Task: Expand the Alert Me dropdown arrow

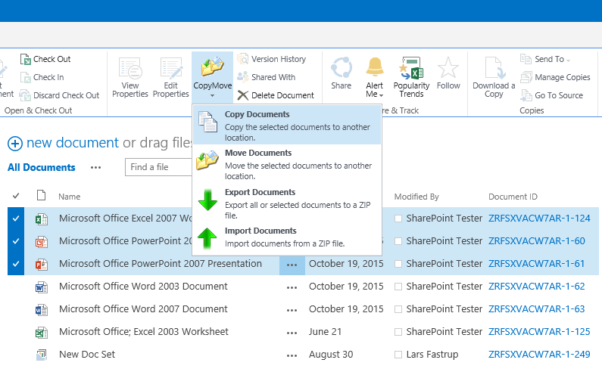Action: pyautogui.click(x=381, y=95)
